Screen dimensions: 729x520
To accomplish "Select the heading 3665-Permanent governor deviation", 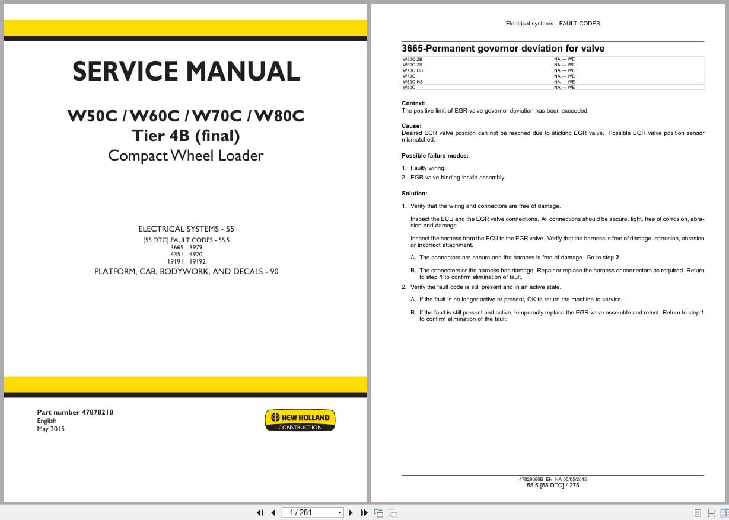I will (503, 49).
